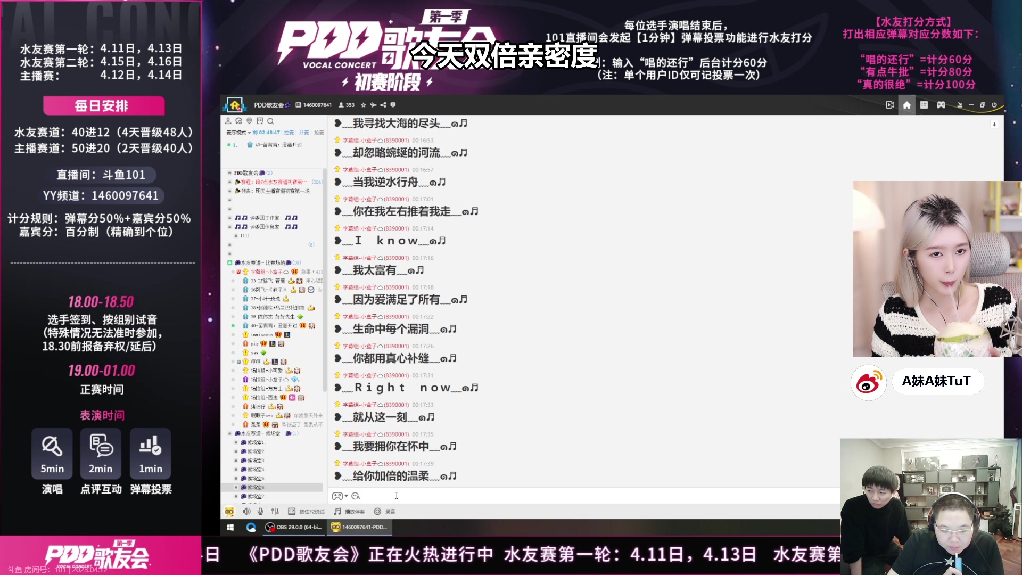The width and height of the screenshot is (1022, 575).
Task: Open the user profile icon above channel tree
Action: coord(228,121)
